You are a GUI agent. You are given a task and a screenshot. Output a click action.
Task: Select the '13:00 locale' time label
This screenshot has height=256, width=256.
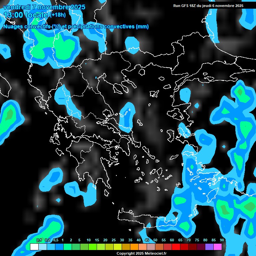[x=26, y=15]
